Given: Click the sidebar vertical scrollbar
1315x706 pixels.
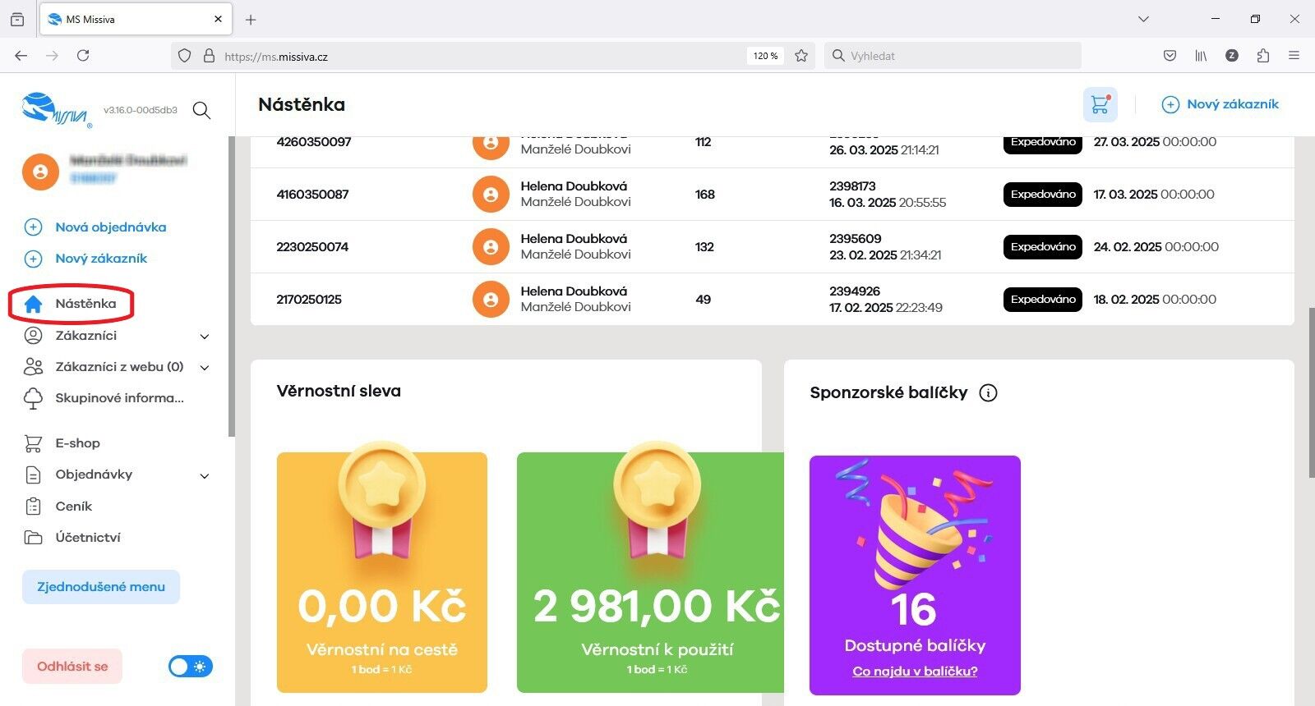Looking at the screenshot, I should [232, 287].
